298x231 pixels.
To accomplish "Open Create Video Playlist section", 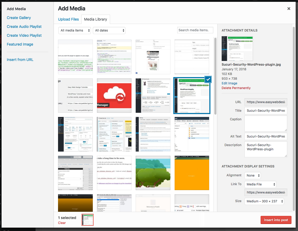I will 24,35.
